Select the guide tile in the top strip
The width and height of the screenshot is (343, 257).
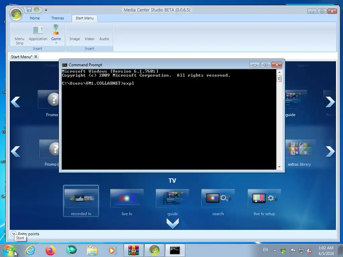pos(296,104)
